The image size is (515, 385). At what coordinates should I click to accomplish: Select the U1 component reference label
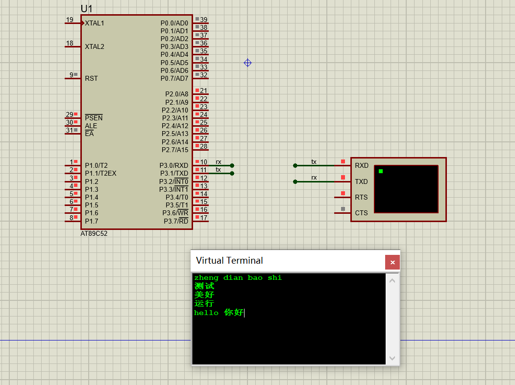click(x=87, y=9)
